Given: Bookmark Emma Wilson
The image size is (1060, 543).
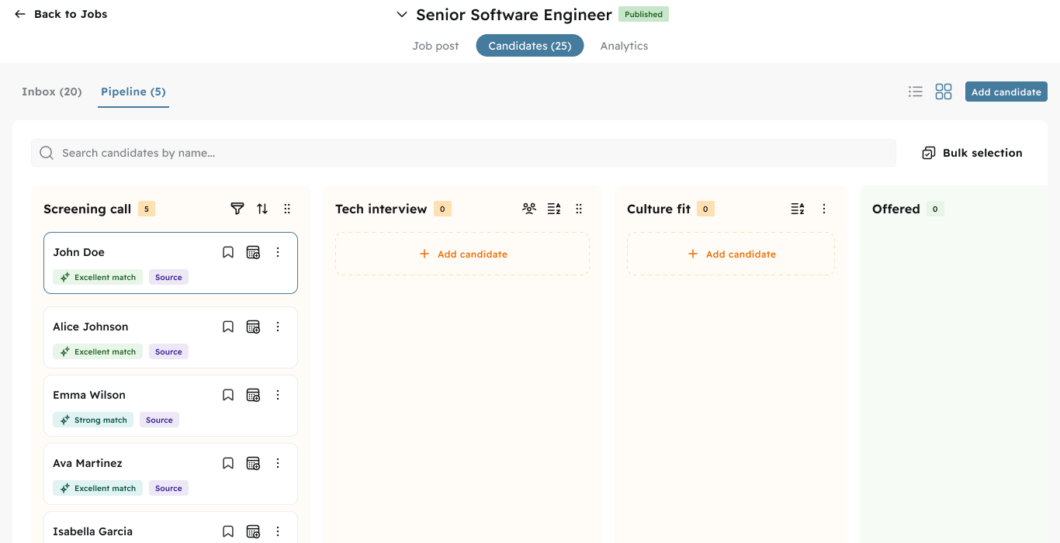Looking at the screenshot, I should [228, 395].
